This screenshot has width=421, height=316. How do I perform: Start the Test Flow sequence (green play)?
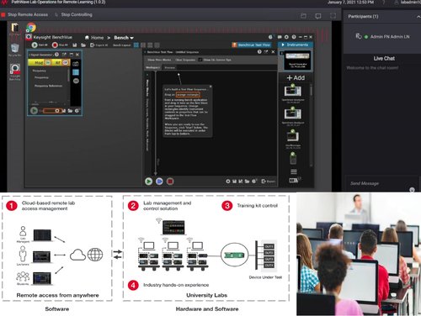click(149, 182)
